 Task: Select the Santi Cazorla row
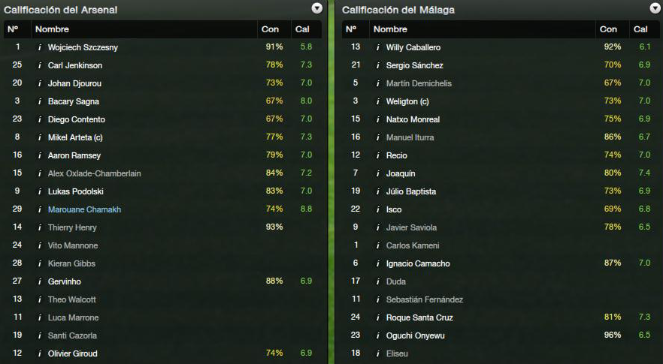click(x=162, y=335)
